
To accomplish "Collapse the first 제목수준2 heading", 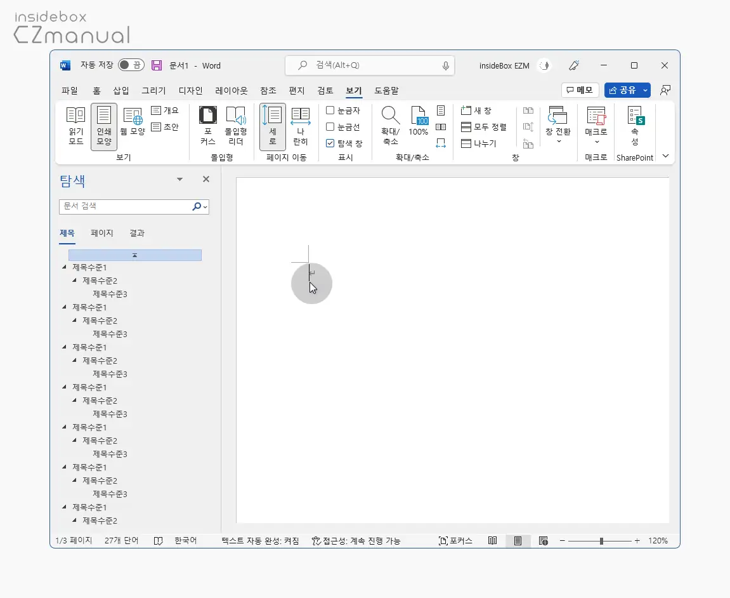I will [x=74, y=281].
